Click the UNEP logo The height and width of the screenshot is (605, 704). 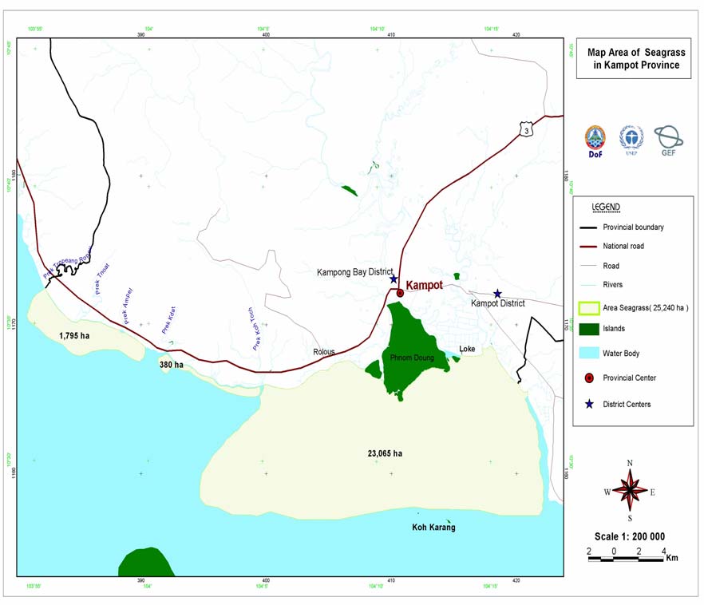point(631,138)
